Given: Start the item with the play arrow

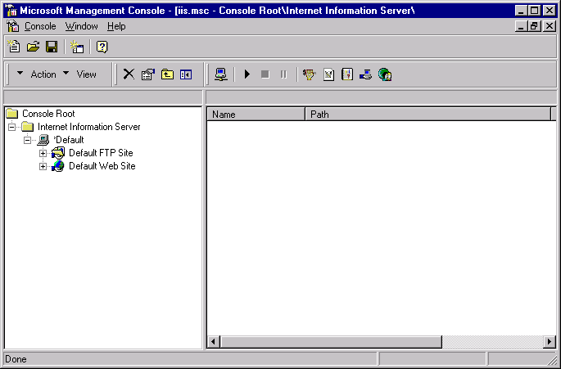Looking at the screenshot, I should 247,74.
